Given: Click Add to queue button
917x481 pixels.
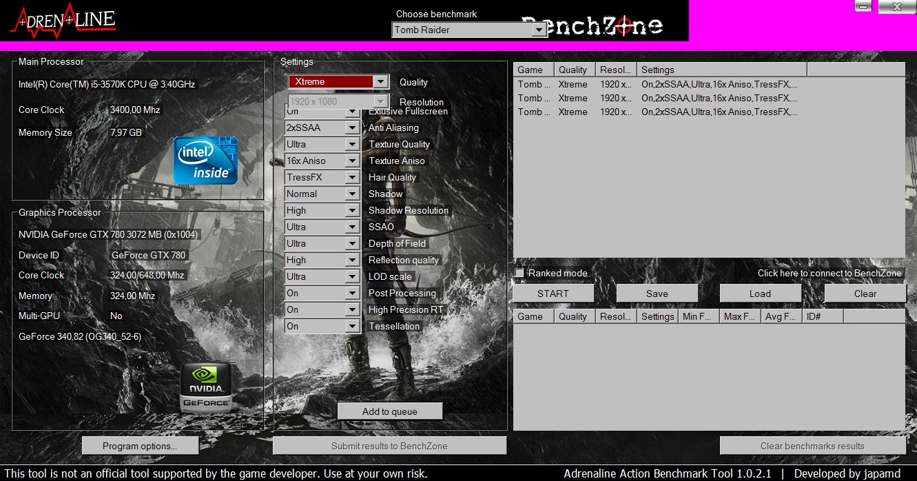Looking at the screenshot, I should [x=389, y=411].
